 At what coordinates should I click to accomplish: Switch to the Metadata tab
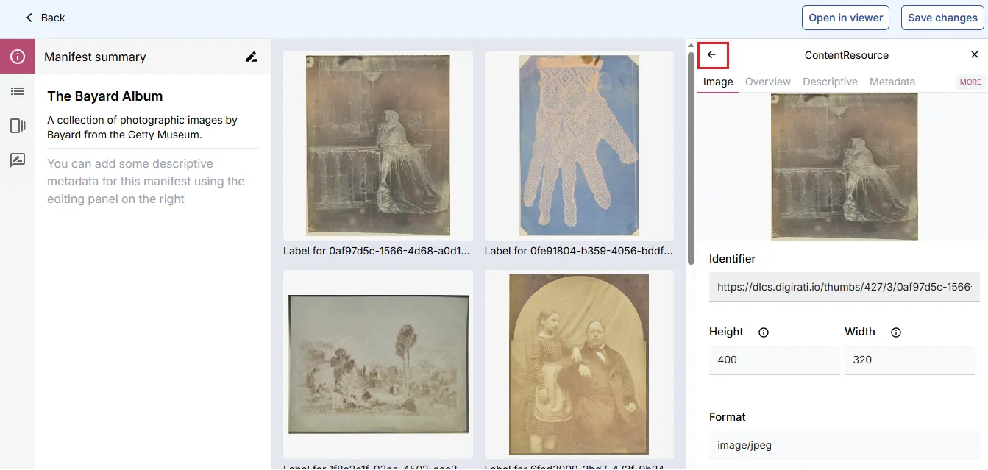click(x=892, y=82)
